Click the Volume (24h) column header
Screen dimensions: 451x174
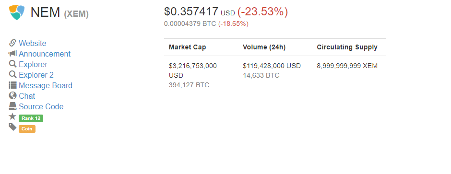[x=264, y=47]
